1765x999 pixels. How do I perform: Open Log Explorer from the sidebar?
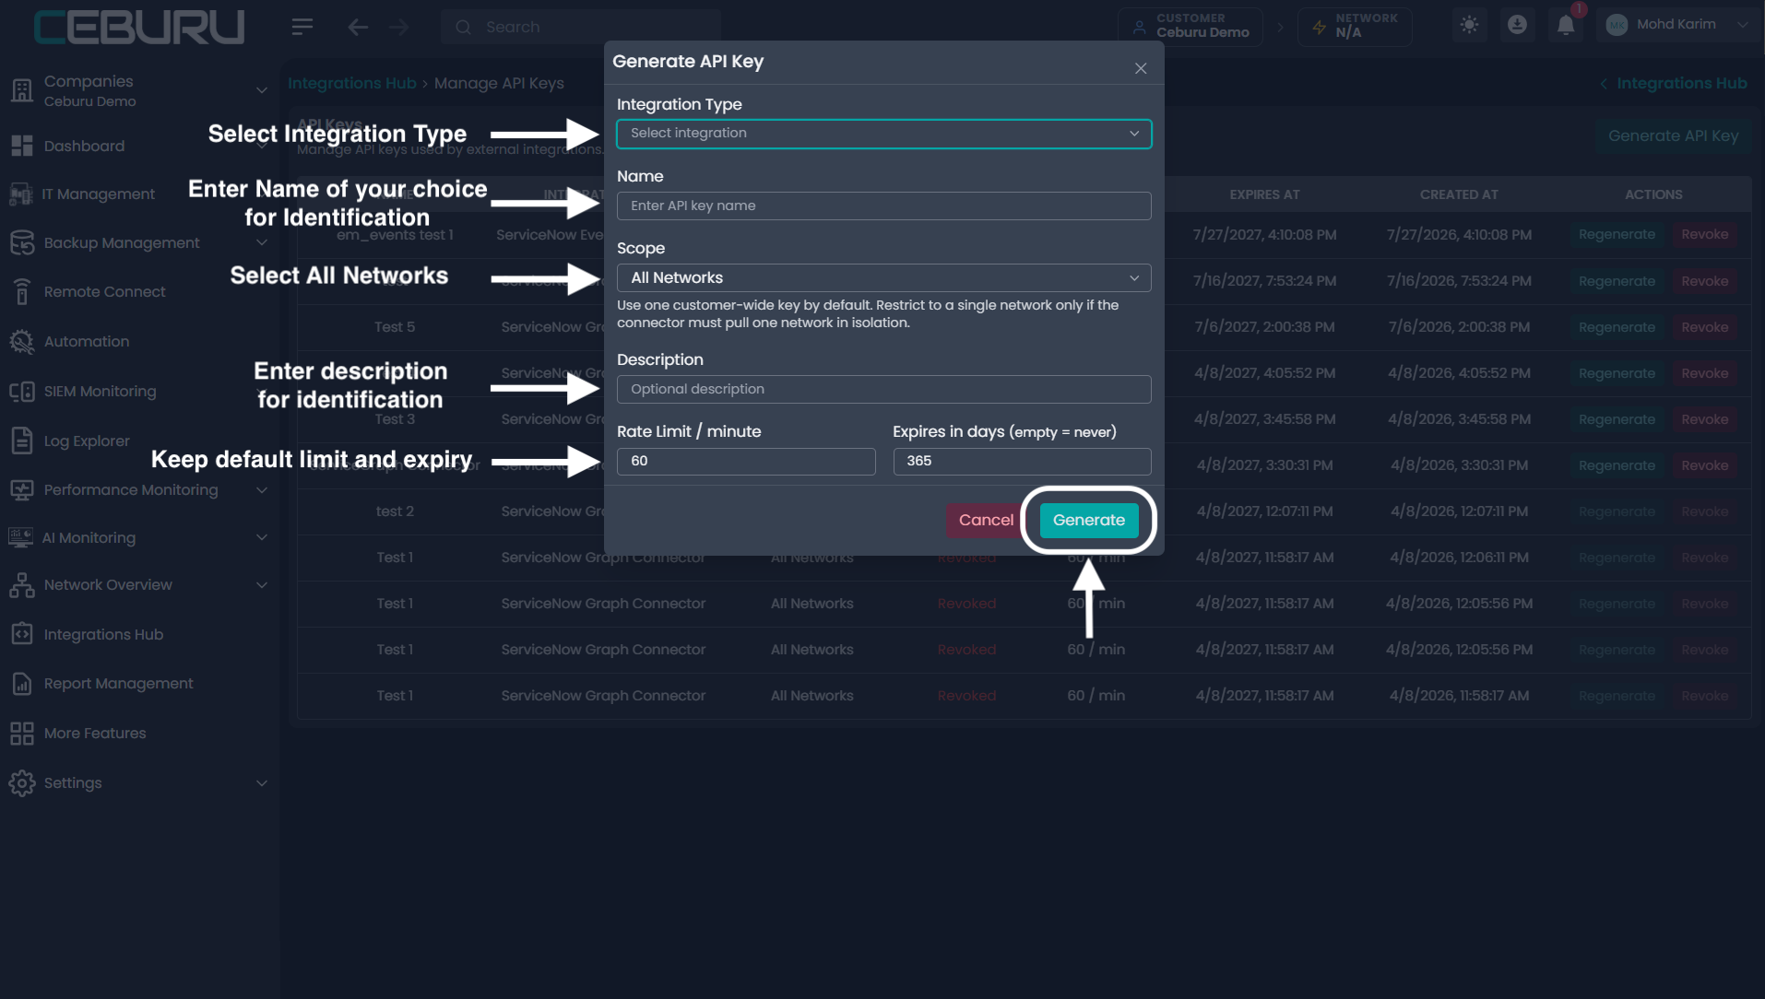tap(87, 441)
